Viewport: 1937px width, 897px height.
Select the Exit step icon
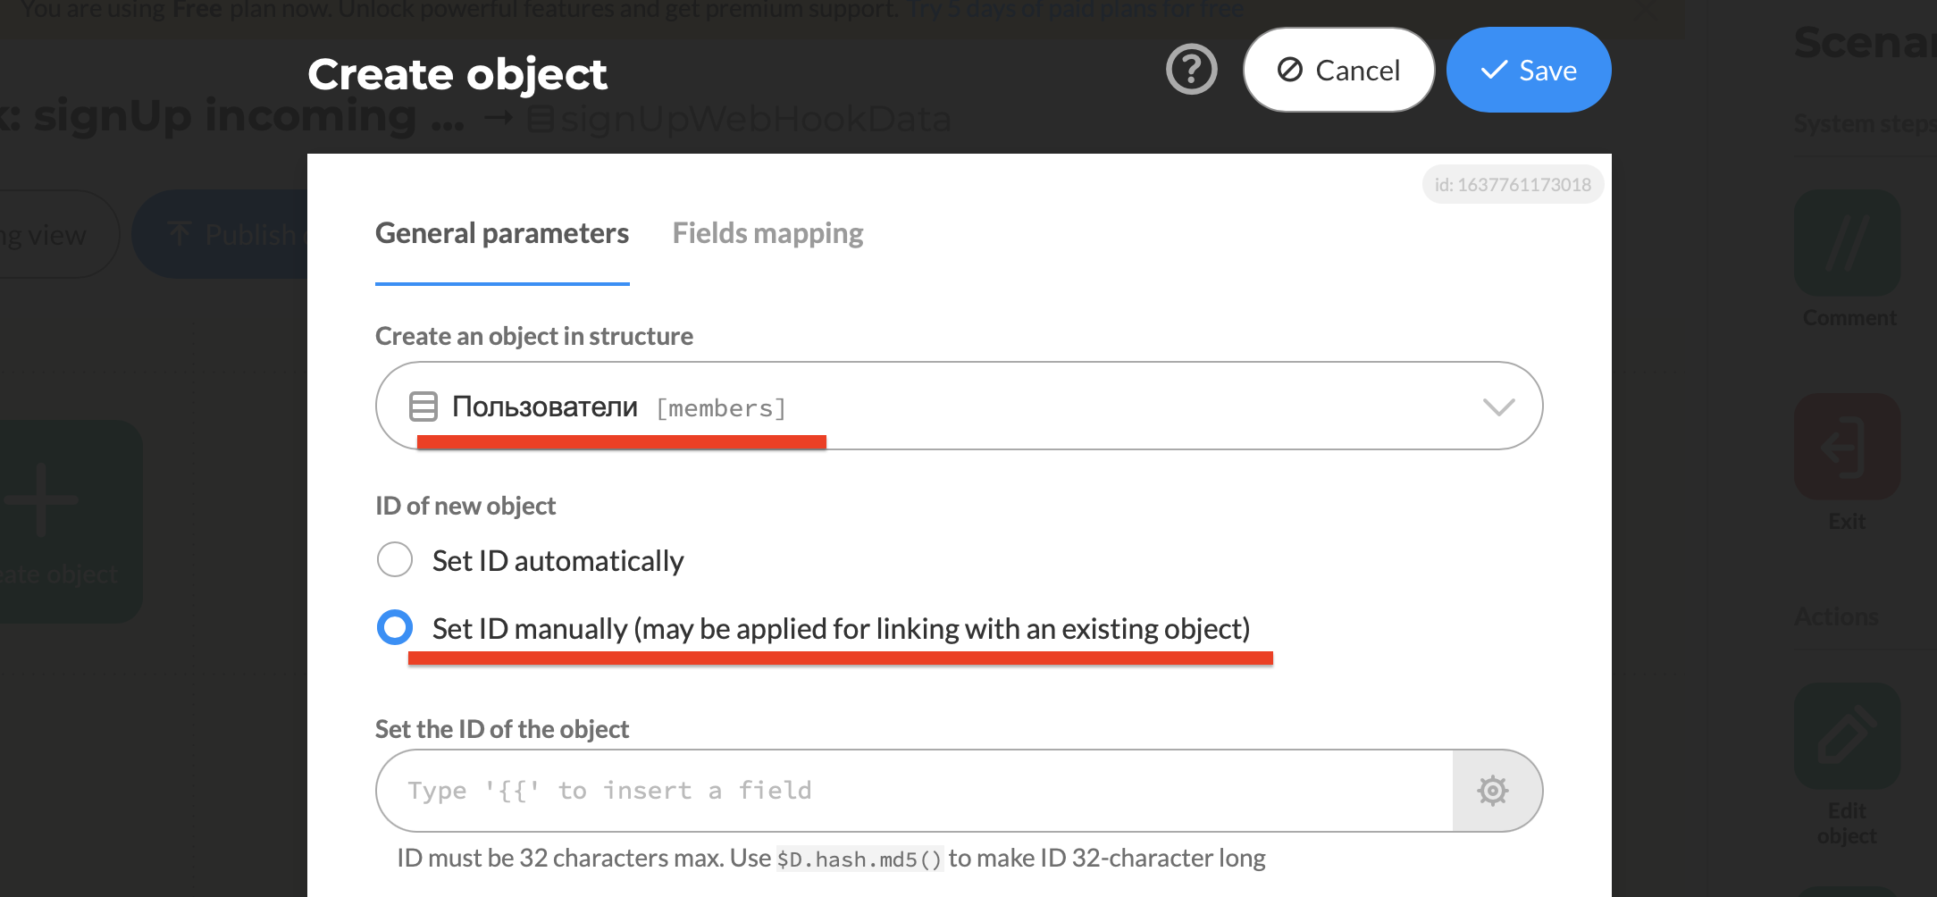pos(1847,447)
